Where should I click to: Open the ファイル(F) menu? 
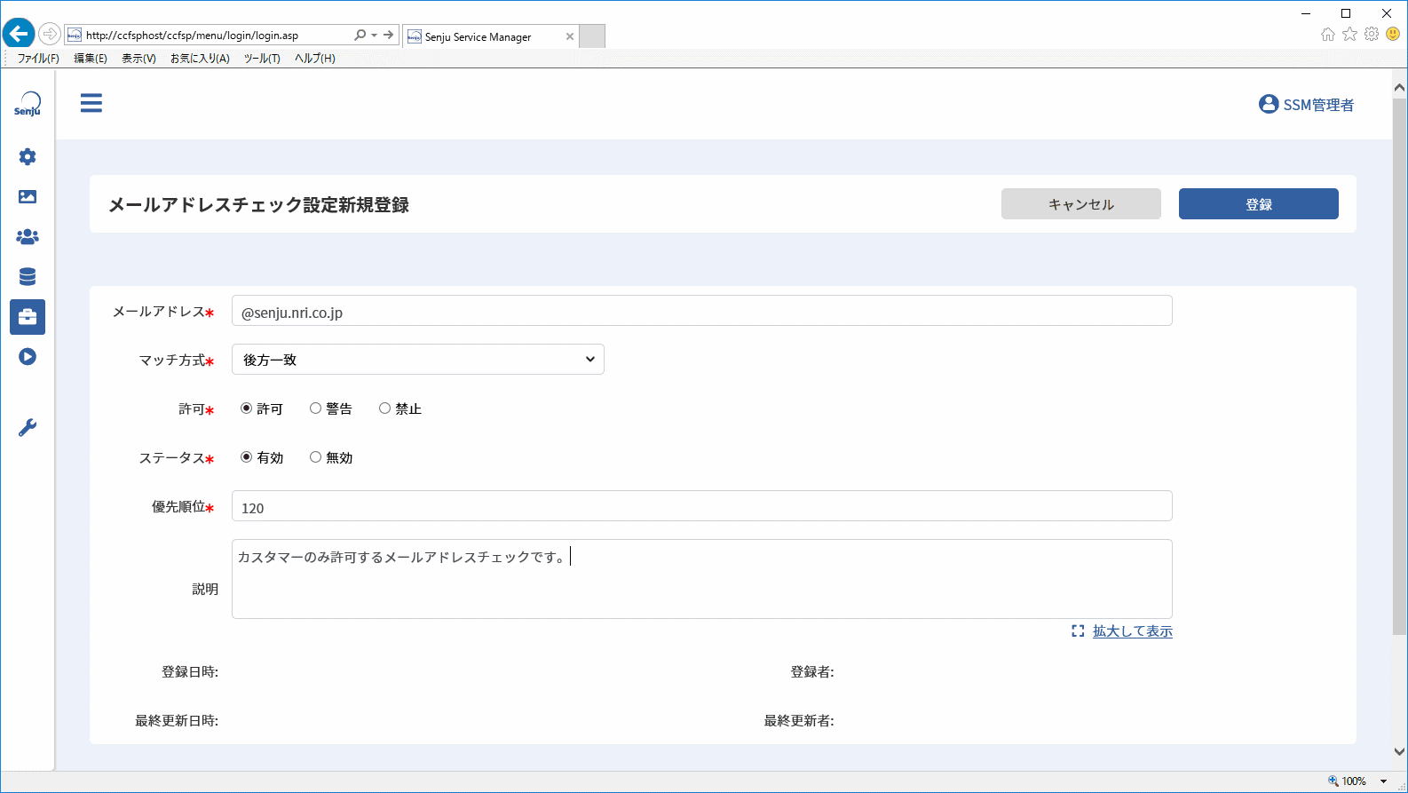tap(38, 59)
